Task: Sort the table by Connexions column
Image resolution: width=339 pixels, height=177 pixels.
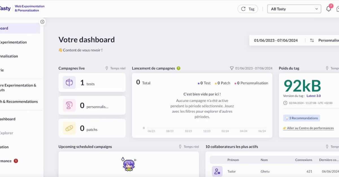Action: tap(304, 160)
